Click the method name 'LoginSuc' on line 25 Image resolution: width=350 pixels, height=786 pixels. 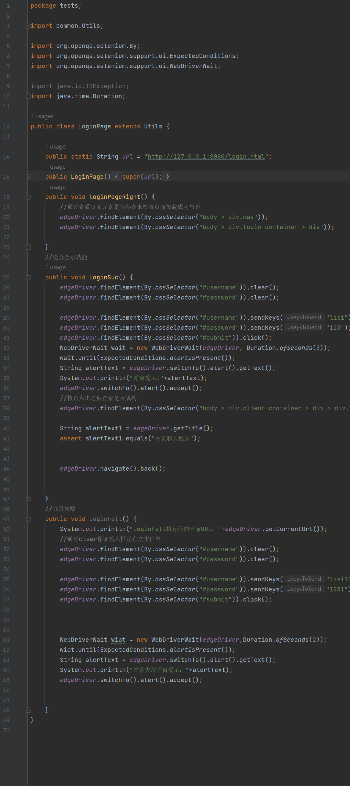(104, 277)
